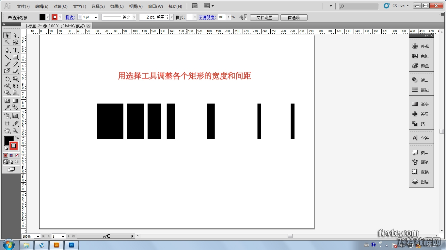The image size is (446, 250).
Task: Pick the Artboard tool
Action: 7,124
